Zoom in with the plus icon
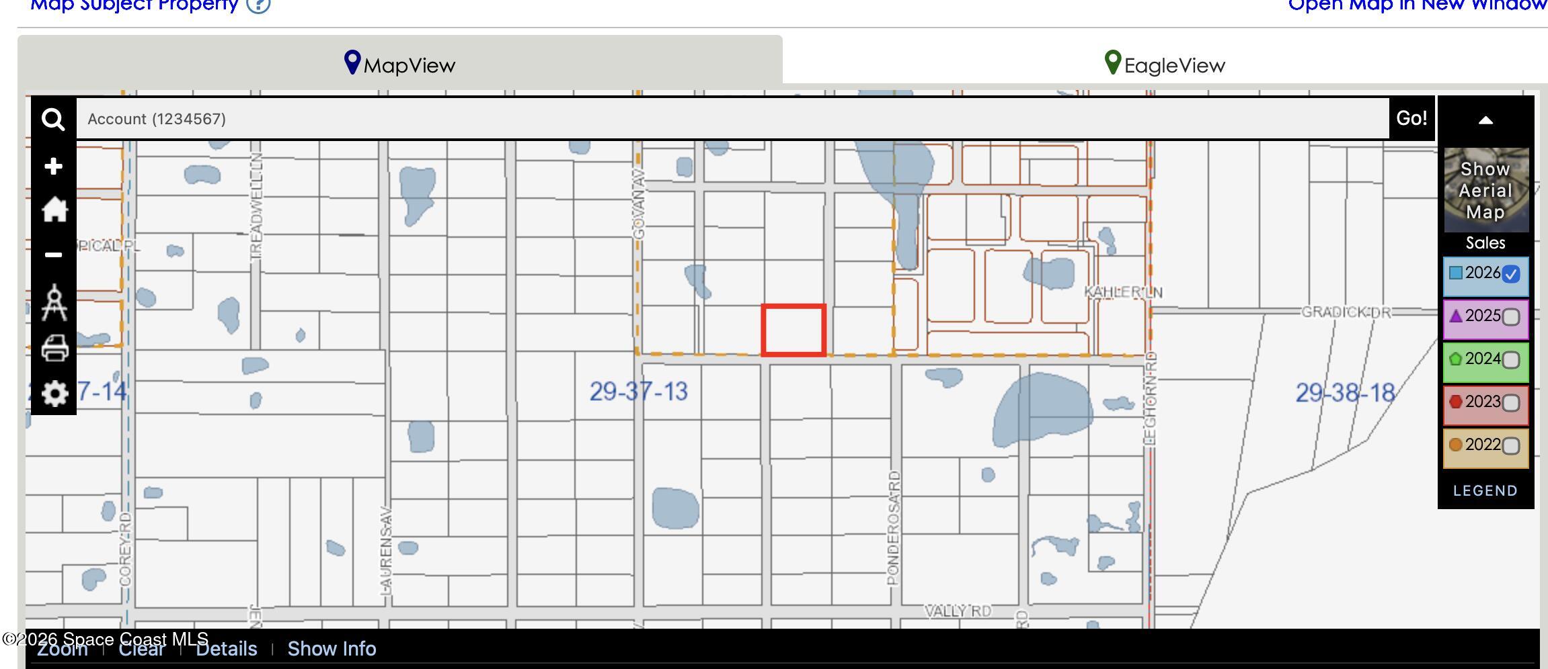Screen dimensions: 1548x669 tap(53, 166)
